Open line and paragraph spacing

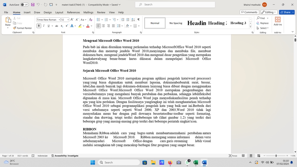(x=119, y=26)
